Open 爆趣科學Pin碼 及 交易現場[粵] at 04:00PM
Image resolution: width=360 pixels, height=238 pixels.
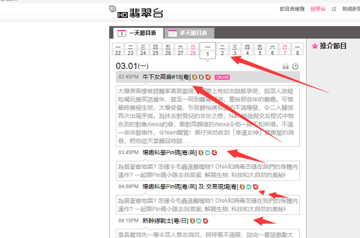(191, 186)
